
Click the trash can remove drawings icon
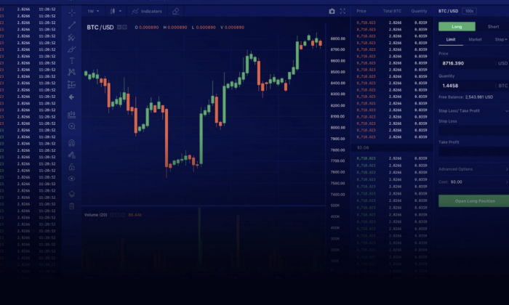(x=72, y=206)
